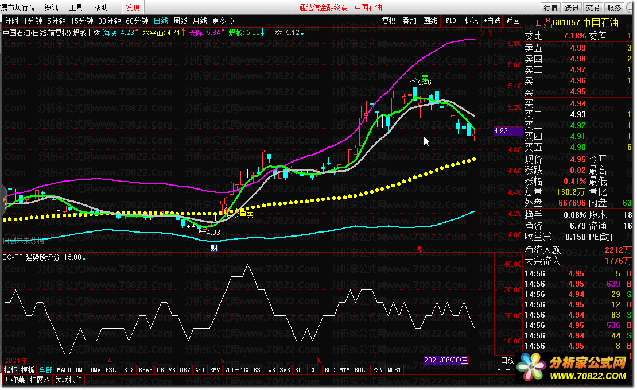Select the 60分钟 period
637x390 pixels.
pos(137,21)
